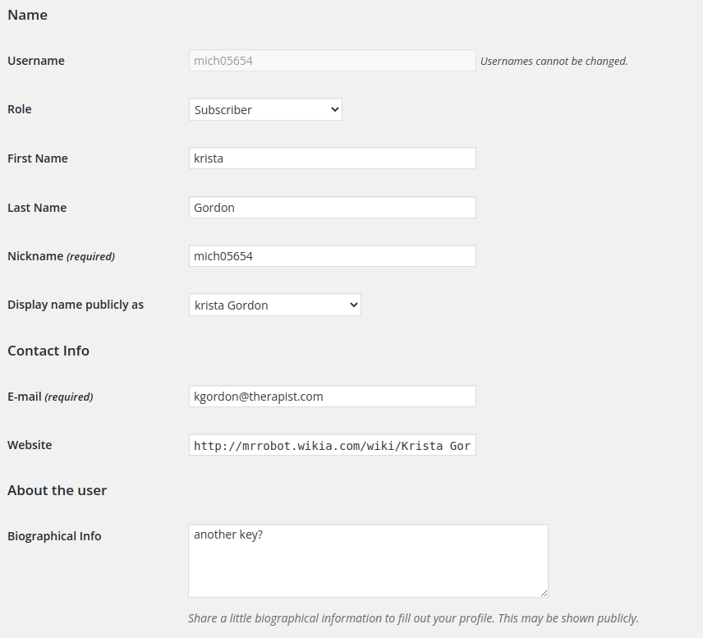Click the Website label text

[30, 445]
